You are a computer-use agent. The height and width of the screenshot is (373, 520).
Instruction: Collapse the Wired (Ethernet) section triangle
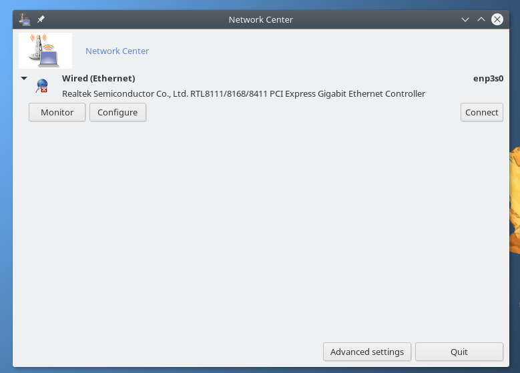(x=24, y=78)
